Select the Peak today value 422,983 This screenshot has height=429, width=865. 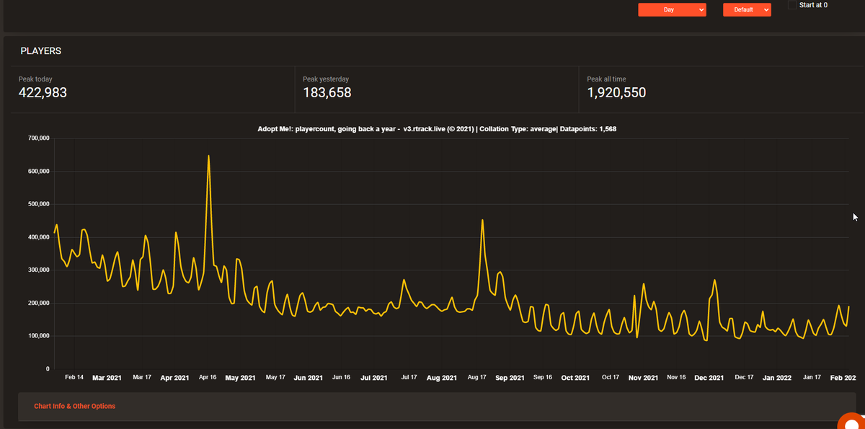click(x=43, y=92)
